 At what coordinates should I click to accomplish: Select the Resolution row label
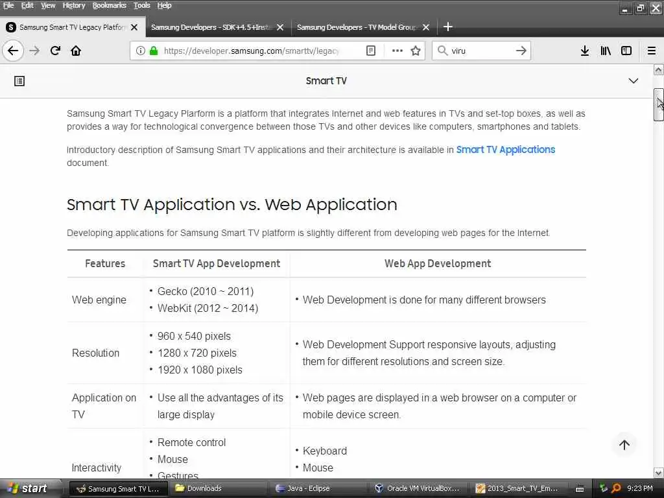coord(96,353)
